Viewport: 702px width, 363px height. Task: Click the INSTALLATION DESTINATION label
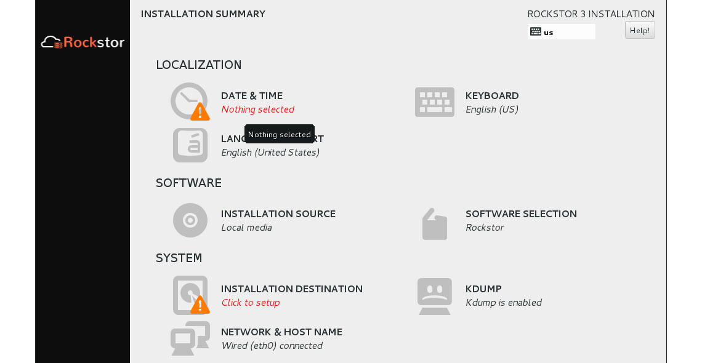[x=292, y=289]
